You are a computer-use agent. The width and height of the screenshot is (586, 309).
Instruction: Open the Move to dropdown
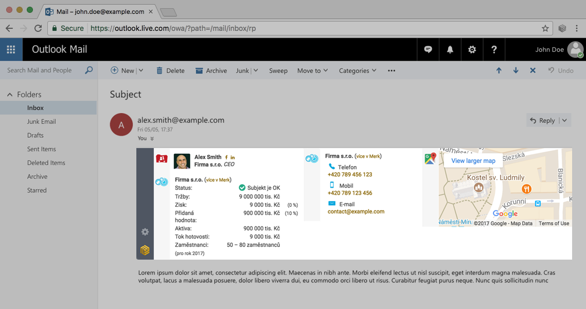tap(312, 70)
